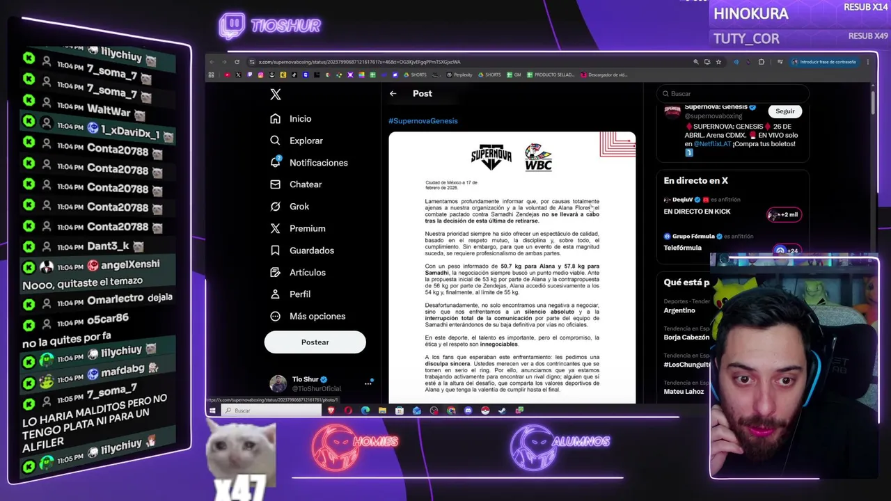
Task: Open the Argentino trend
Action: [679, 310]
